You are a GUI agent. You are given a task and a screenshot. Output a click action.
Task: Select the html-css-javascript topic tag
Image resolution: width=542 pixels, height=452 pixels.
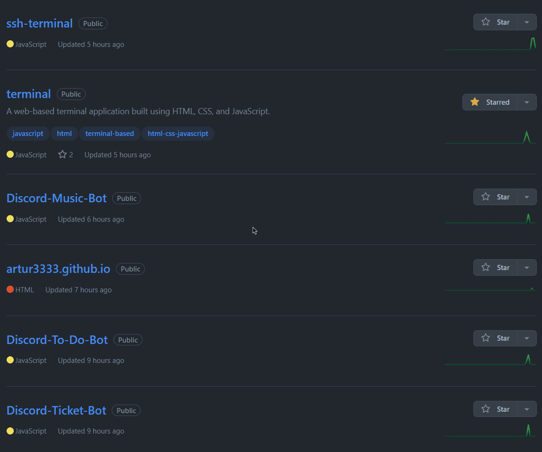178,134
